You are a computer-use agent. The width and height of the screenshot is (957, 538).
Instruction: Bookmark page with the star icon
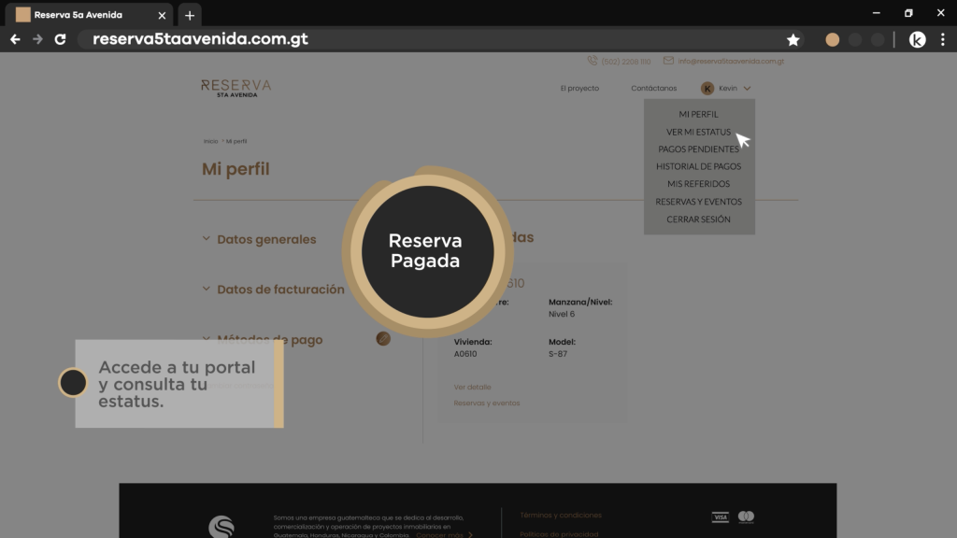click(793, 39)
